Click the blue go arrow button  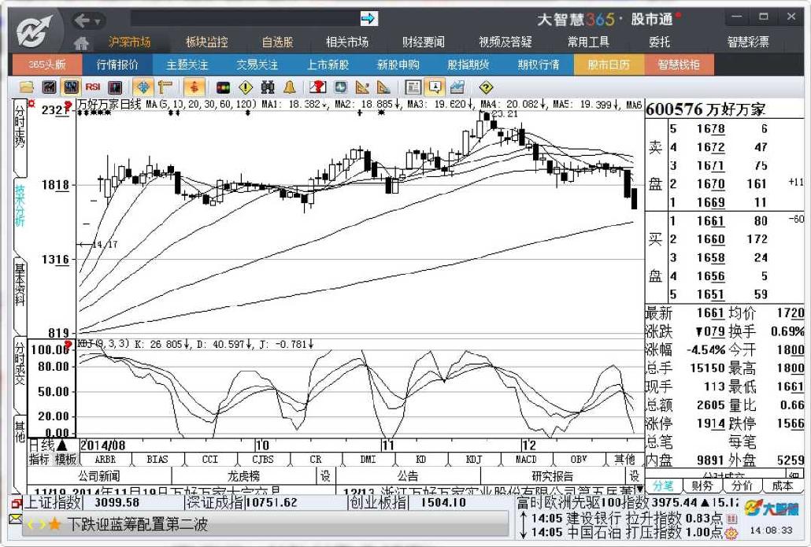click(x=368, y=19)
